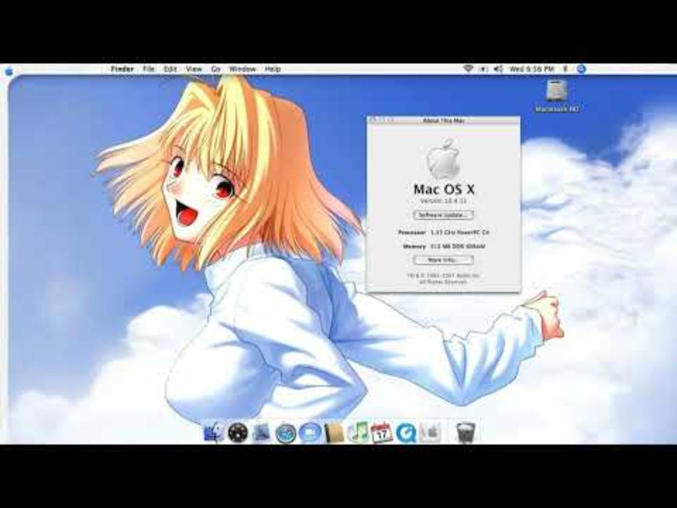677x508 pixels.
Task: Open the Window menu
Action: [242, 69]
